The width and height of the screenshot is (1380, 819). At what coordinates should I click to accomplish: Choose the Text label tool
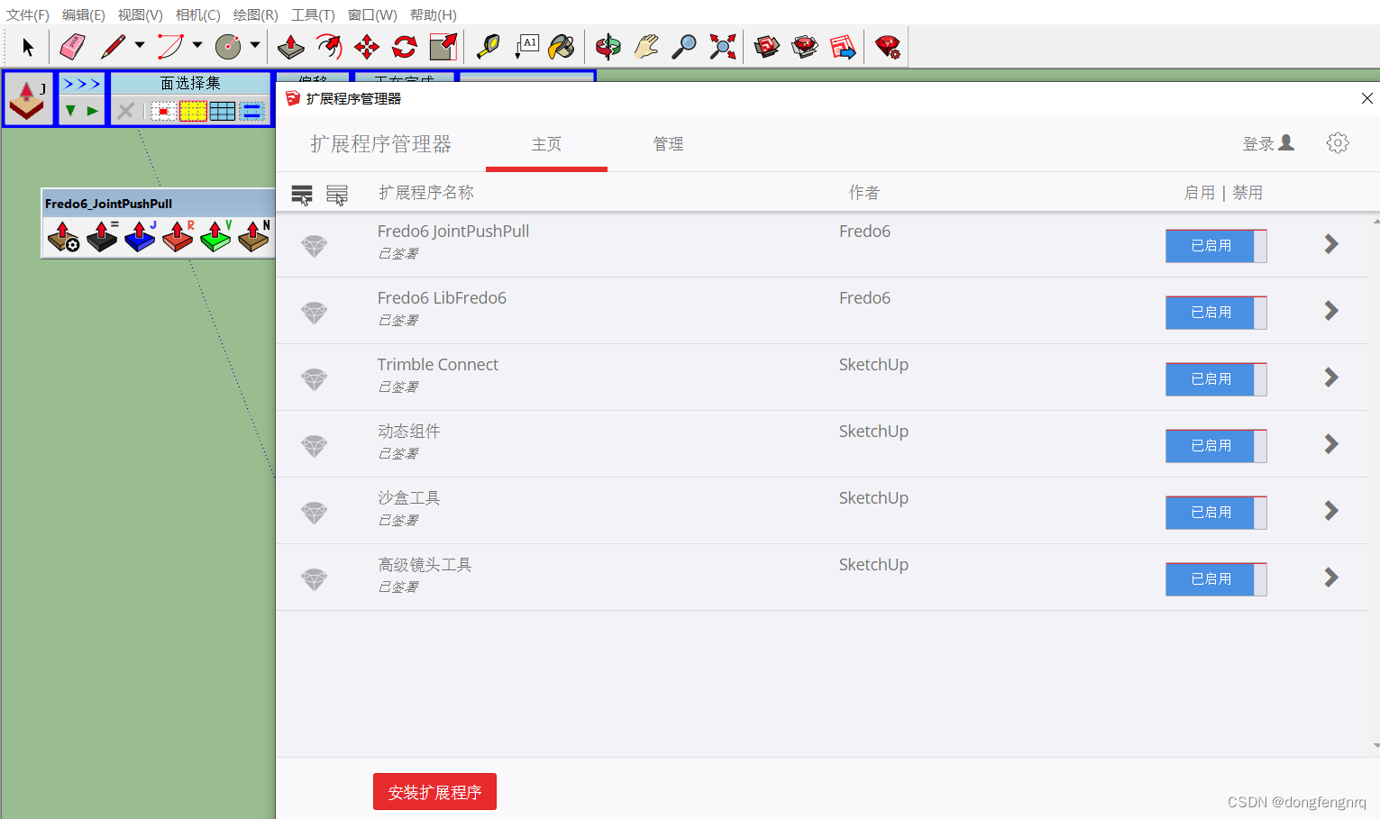click(x=526, y=46)
